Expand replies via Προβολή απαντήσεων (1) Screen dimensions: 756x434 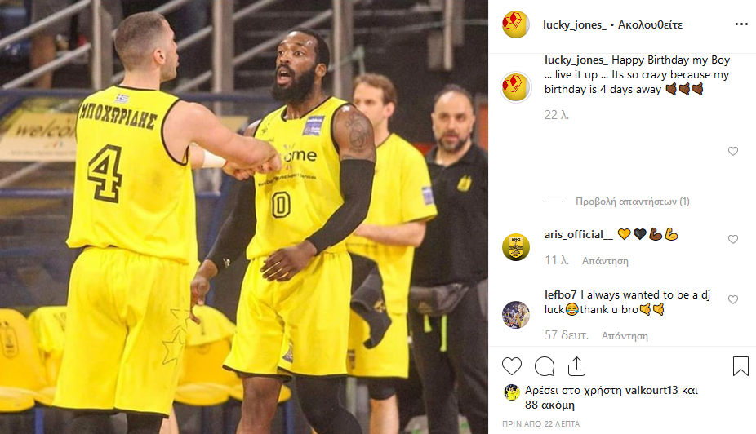pos(632,201)
